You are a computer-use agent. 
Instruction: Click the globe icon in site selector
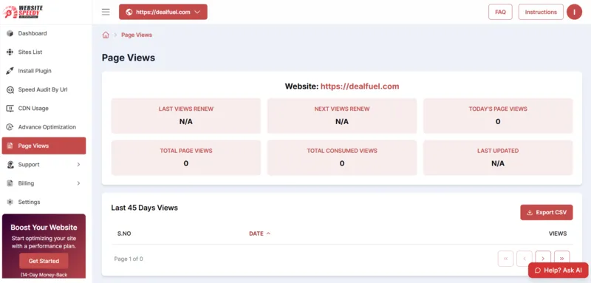pyautogui.click(x=129, y=12)
